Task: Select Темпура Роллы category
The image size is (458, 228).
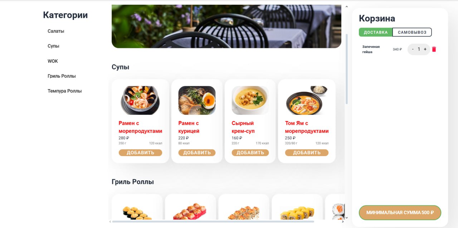Action: [65, 91]
